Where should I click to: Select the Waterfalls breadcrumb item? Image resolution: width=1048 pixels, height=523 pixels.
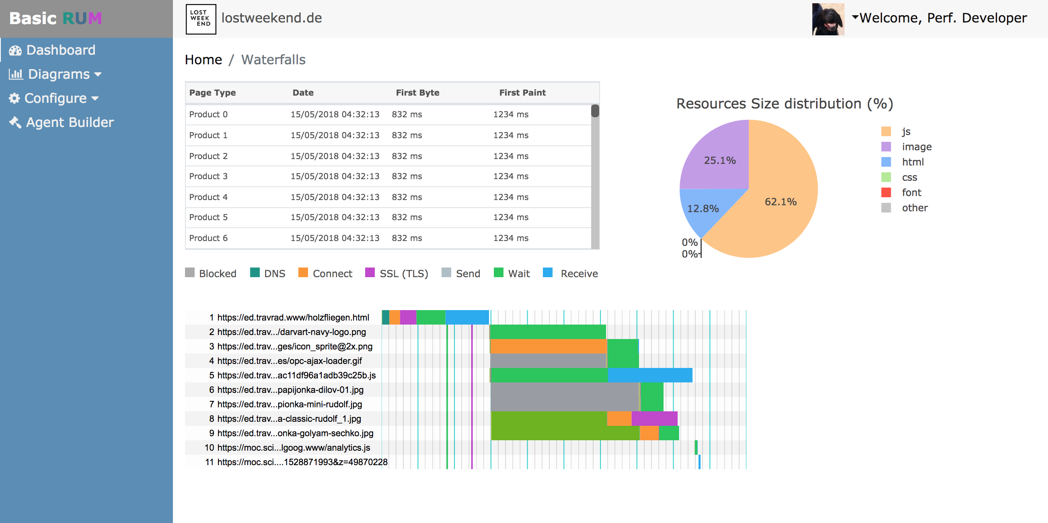coord(273,59)
